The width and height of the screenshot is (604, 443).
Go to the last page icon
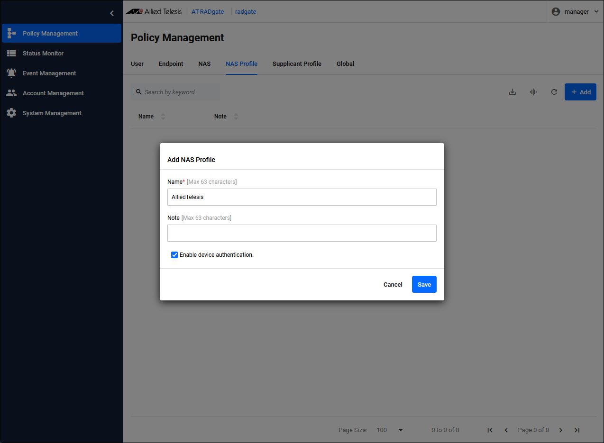(577, 430)
